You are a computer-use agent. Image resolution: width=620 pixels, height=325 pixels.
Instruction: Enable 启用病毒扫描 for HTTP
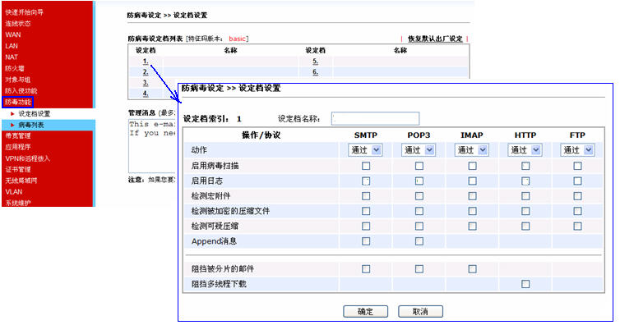pos(525,166)
